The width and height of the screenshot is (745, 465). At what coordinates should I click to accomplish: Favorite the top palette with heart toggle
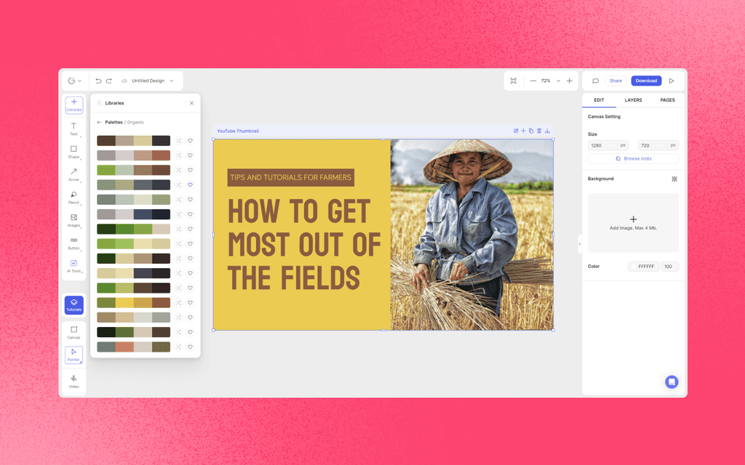click(x=190, y=141)
